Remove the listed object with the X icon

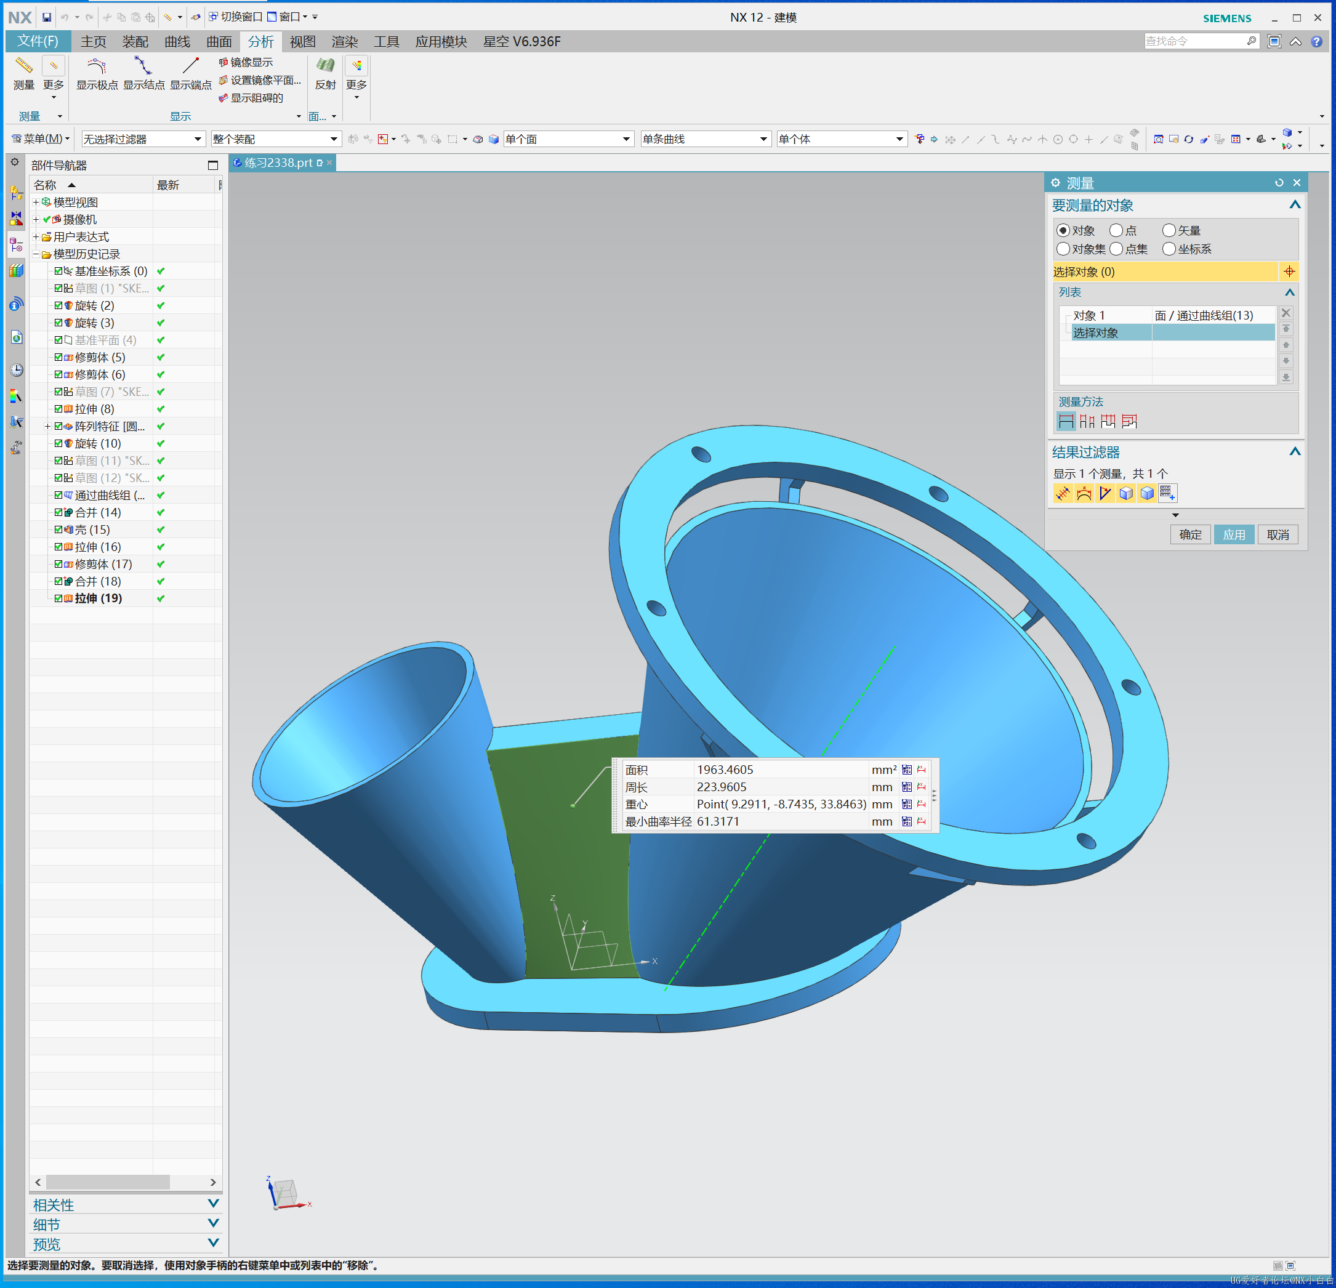point(1286,313)
